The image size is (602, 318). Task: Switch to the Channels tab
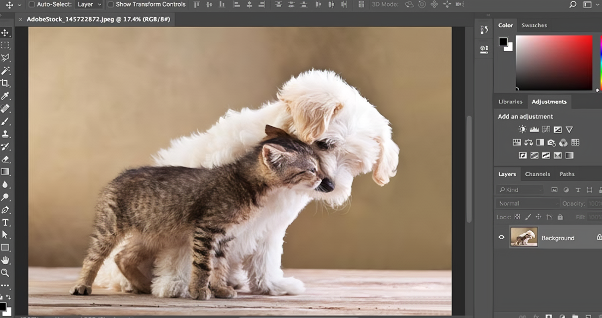click(538, 174)
